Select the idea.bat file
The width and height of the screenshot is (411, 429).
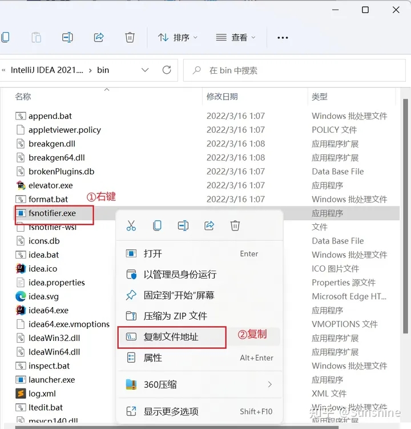click(x=44, y=255)
